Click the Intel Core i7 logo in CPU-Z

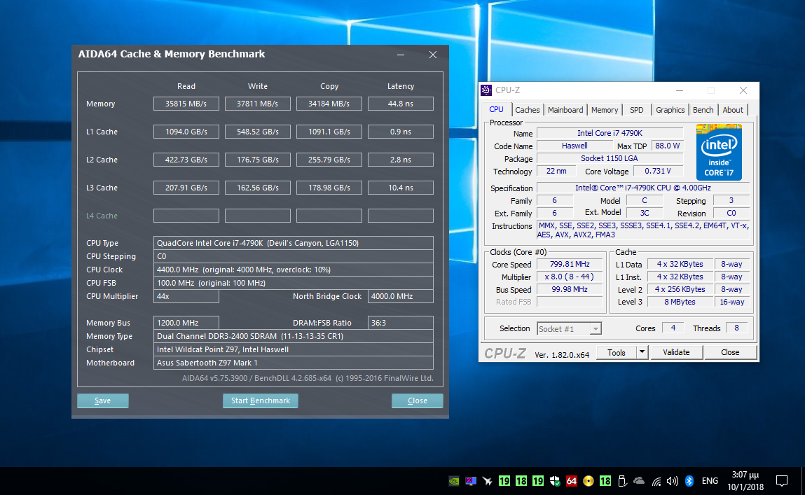click(719, 152)
